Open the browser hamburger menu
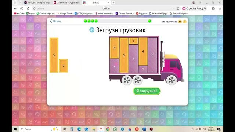The image size is (235, 132). (x=200, y=3)
